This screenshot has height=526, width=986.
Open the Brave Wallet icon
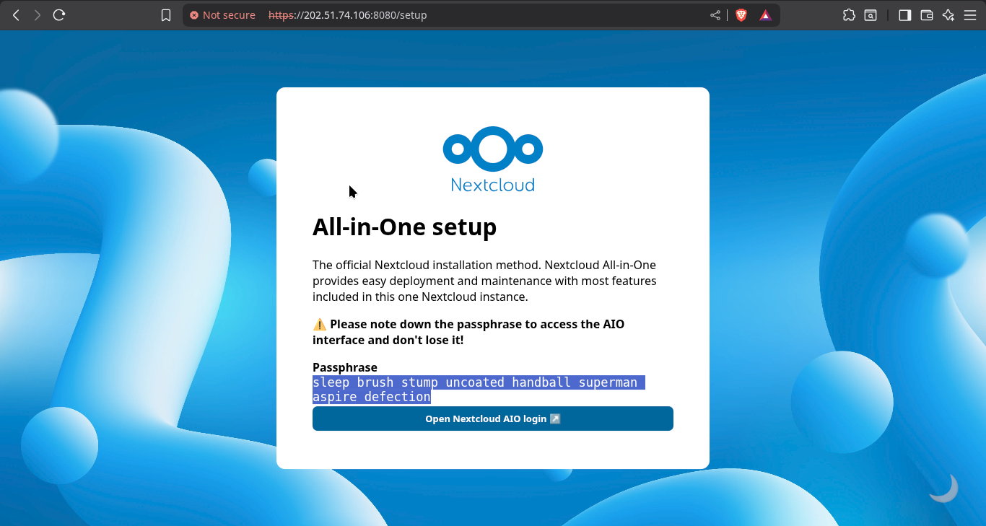pyautogui.click(x=927, y=15)
